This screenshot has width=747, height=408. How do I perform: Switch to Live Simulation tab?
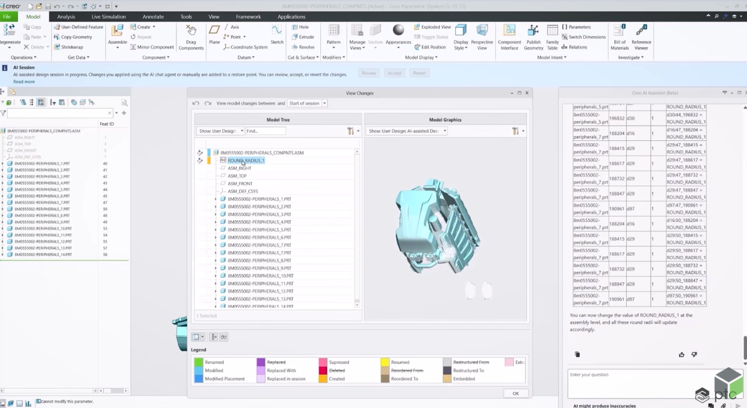tap(109, 17)
